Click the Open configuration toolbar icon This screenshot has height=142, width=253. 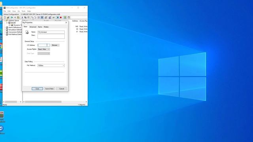8,17
